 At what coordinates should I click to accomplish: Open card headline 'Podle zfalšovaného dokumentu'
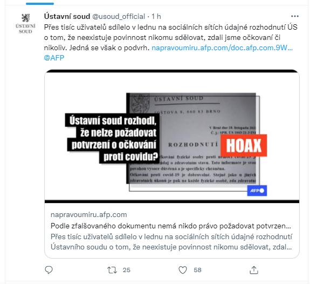(x=171, y=226)
